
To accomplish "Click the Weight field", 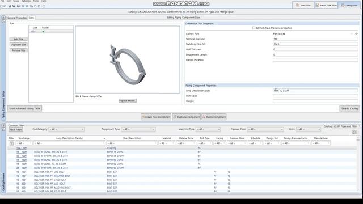I will (x=315, y=101).
